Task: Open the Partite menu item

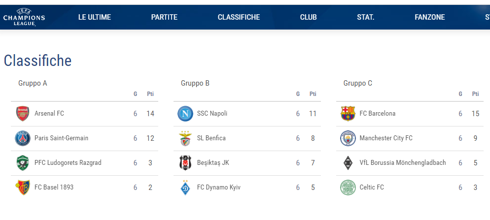Action: (x=164, y=17)
